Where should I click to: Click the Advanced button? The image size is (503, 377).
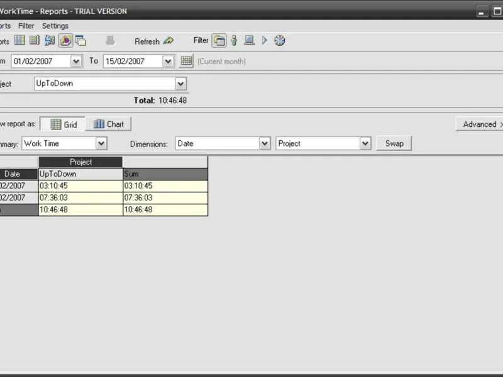click(x=480, y=124)
